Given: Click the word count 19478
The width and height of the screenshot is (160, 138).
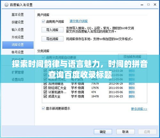Looking at the screenshot, I should [95, 96].
